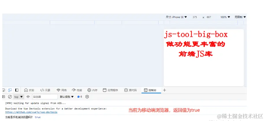265x121 pixels.
Task: Switch to the 网络 tab
Action: 61,90
